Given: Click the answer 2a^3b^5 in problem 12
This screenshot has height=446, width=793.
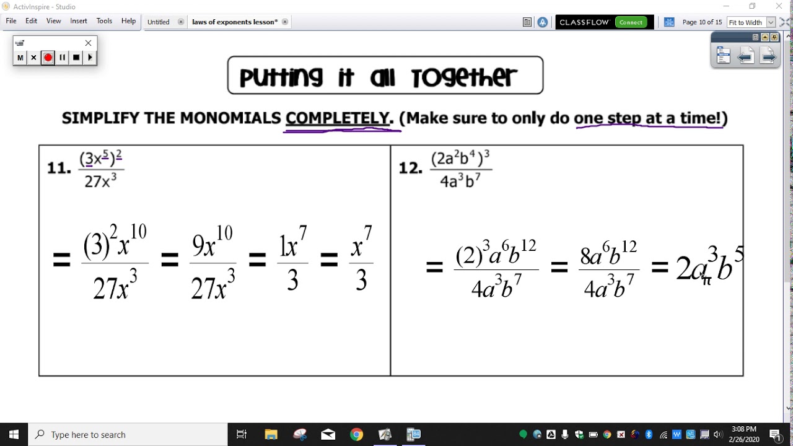Looking at the screenshot, I should click(x=709, y=265).
